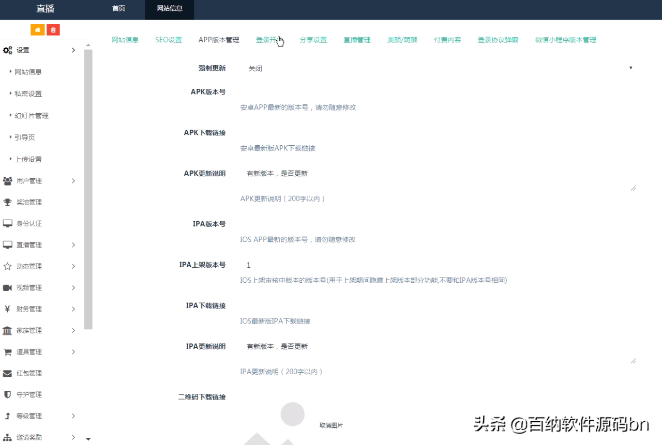Viewport: 662px width, 445px height.
Task: Click the envelope icon beside 红包管理
Action: [8, 373]
